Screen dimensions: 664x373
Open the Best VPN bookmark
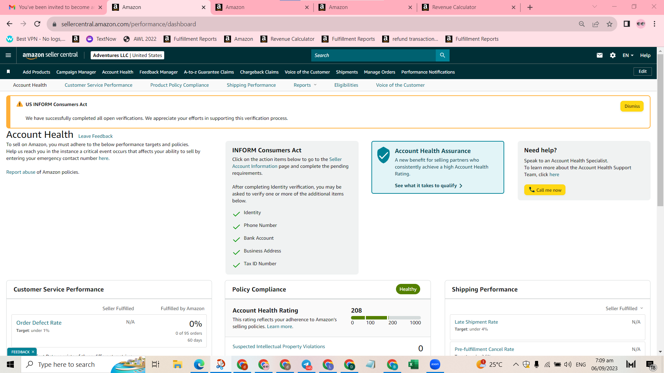pyautogui.click(x=36, y=39)
